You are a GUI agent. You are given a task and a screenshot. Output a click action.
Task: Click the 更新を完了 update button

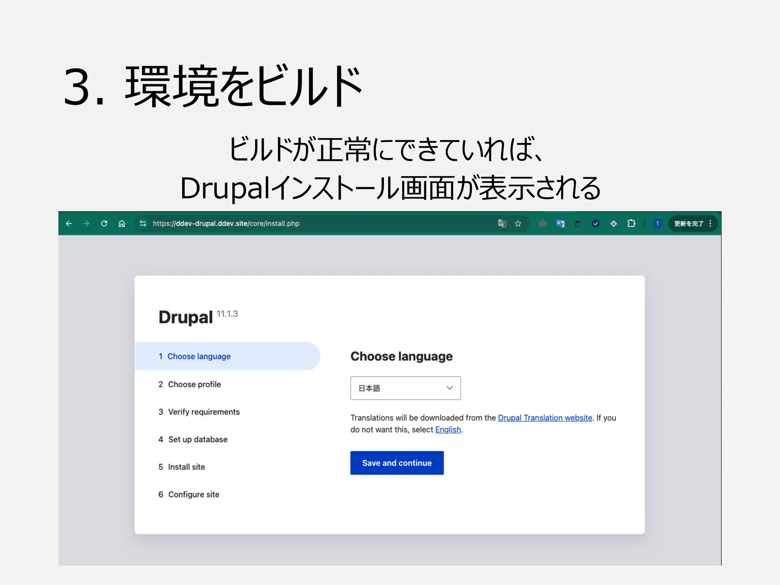coord(689,224)
